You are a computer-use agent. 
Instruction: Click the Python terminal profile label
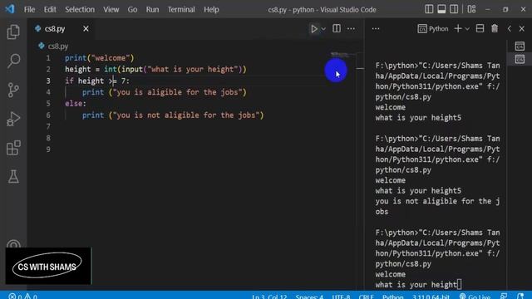click(433, 29)
